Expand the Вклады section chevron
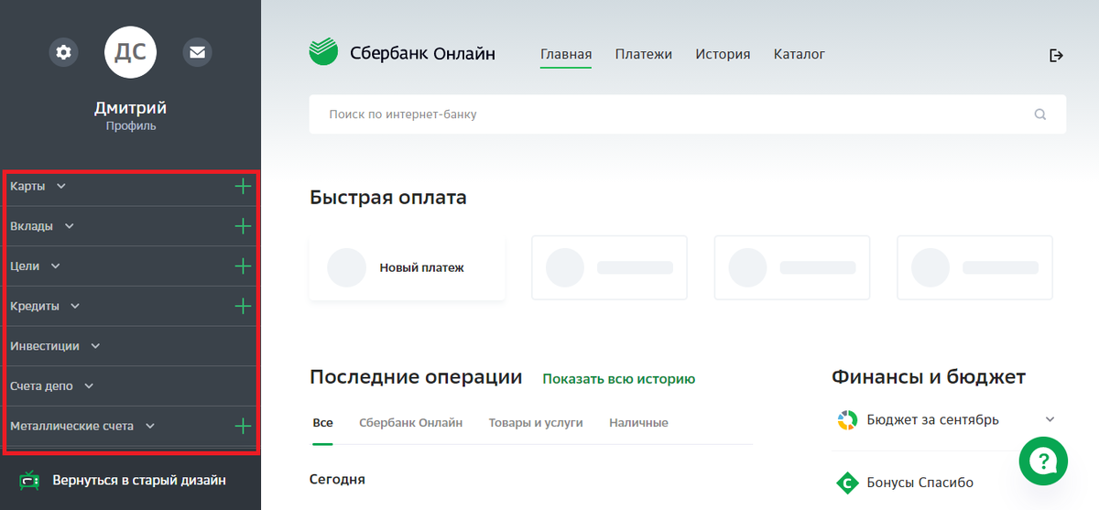Image resolution: width=1099 pixels, height=510 pixels. click(70, 226)
